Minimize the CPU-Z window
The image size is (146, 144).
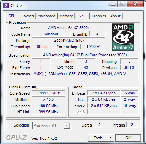(113, 4)
